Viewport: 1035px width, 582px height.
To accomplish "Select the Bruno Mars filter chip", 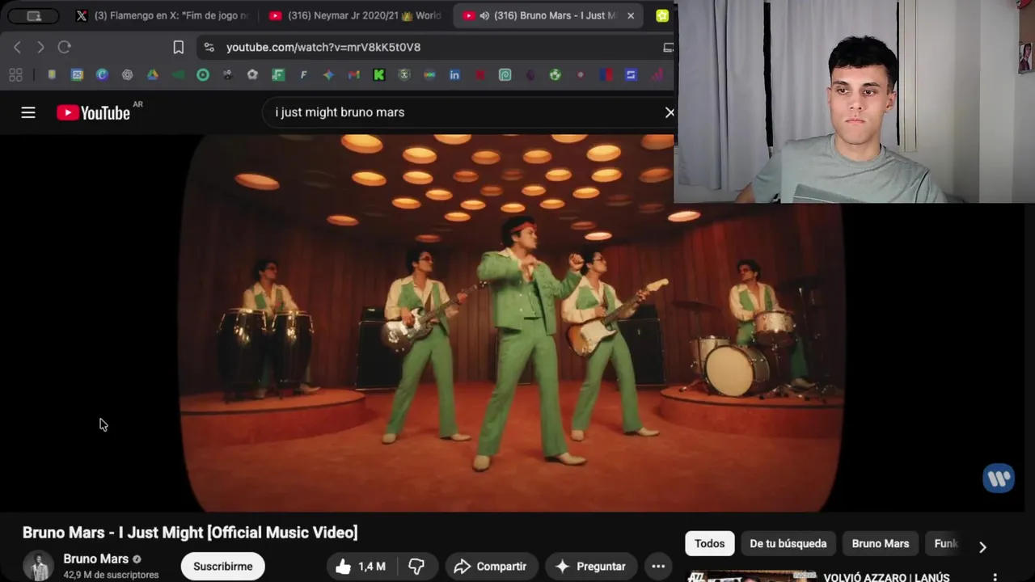I will 880,543.
